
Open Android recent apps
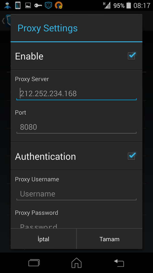34,263
